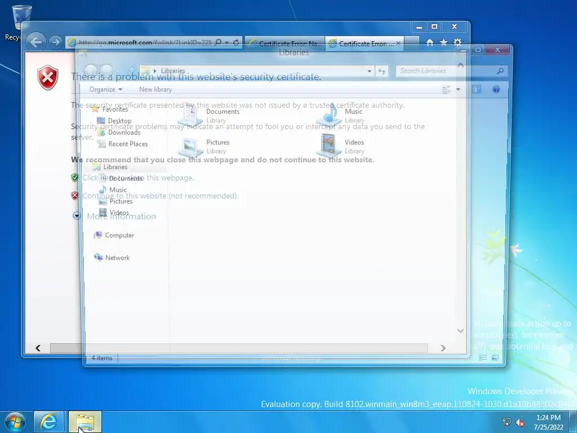
Task: Open the Internet Explorer Favorites star
Action: (x=444, y=43)
